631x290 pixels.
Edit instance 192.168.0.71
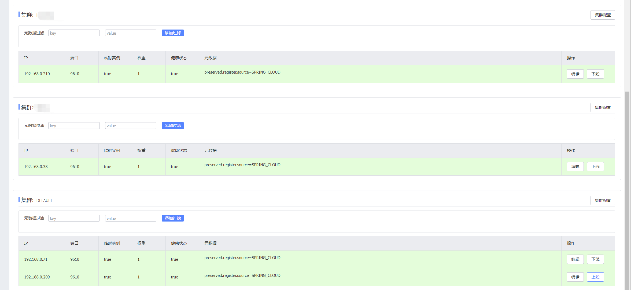tap(575, 259)
